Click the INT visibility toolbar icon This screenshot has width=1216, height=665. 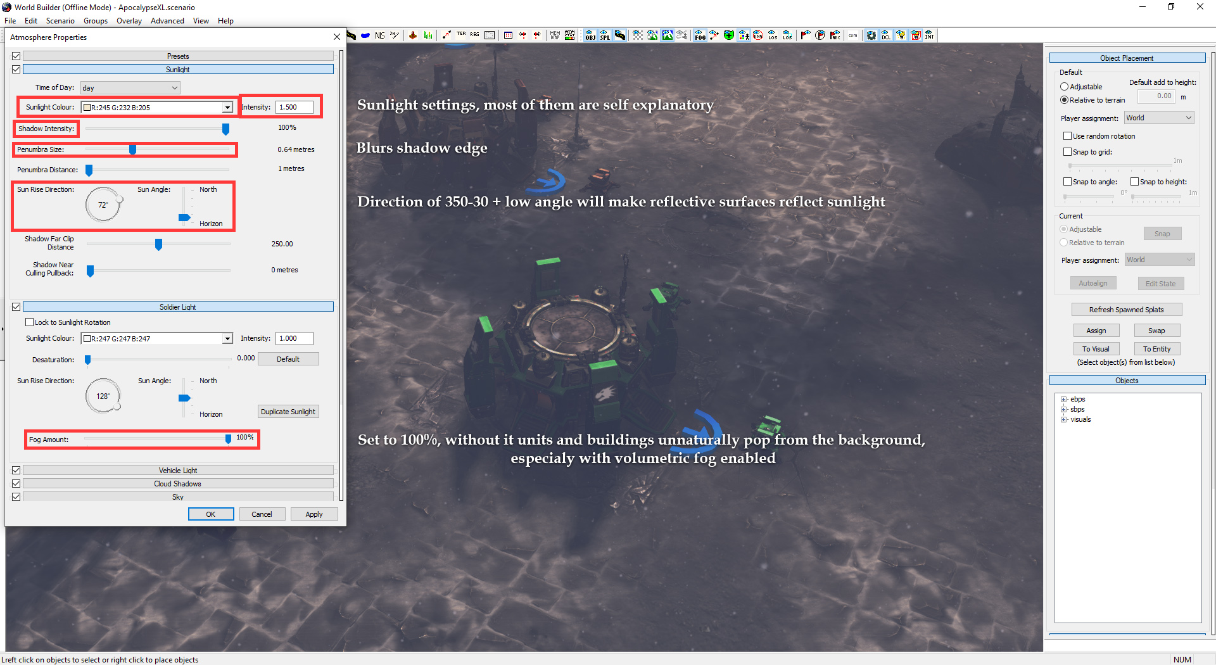929,35
